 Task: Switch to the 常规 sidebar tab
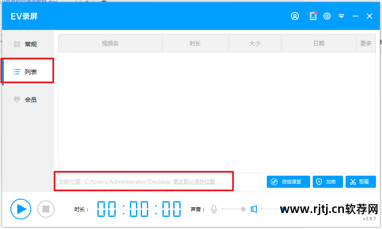point(28,44)
